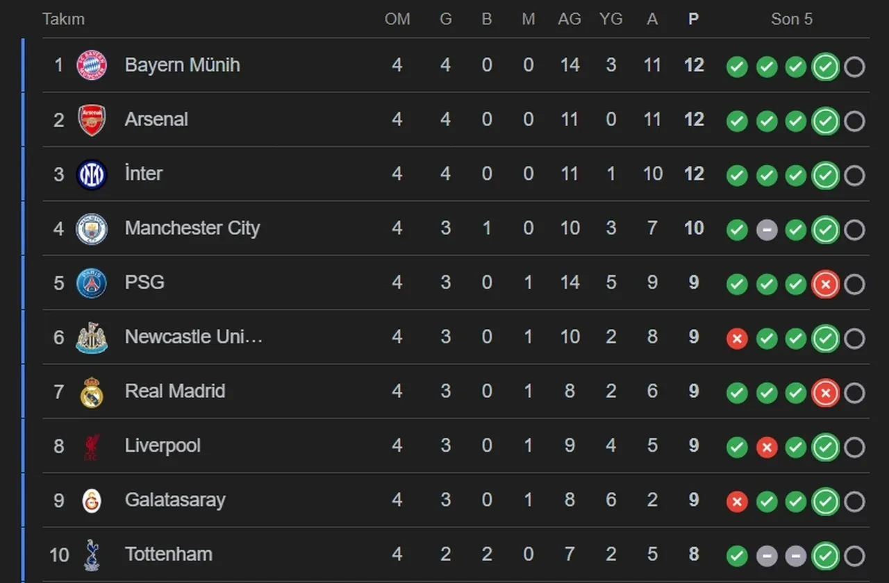
Task: Click the PSG club logo
Action: (x=92, y=283)
